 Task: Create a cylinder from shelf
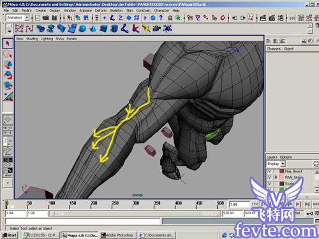point(114,28)
